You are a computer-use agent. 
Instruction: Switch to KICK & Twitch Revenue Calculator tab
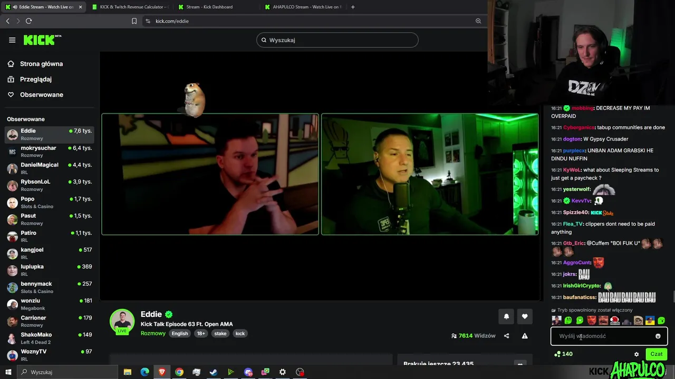point(130,7)
